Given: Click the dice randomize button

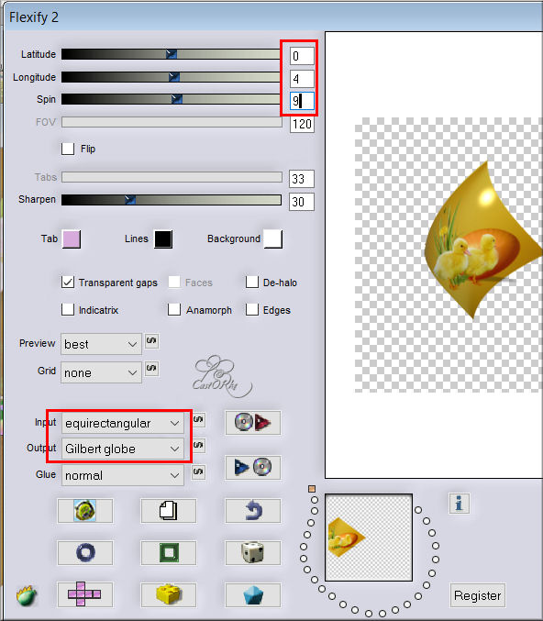Looking at the screenshot, I should [x=252, y=552].
